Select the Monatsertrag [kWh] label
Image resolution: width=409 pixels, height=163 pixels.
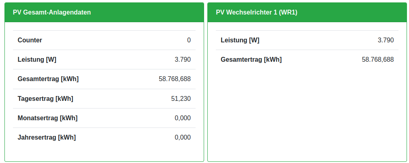47,118
